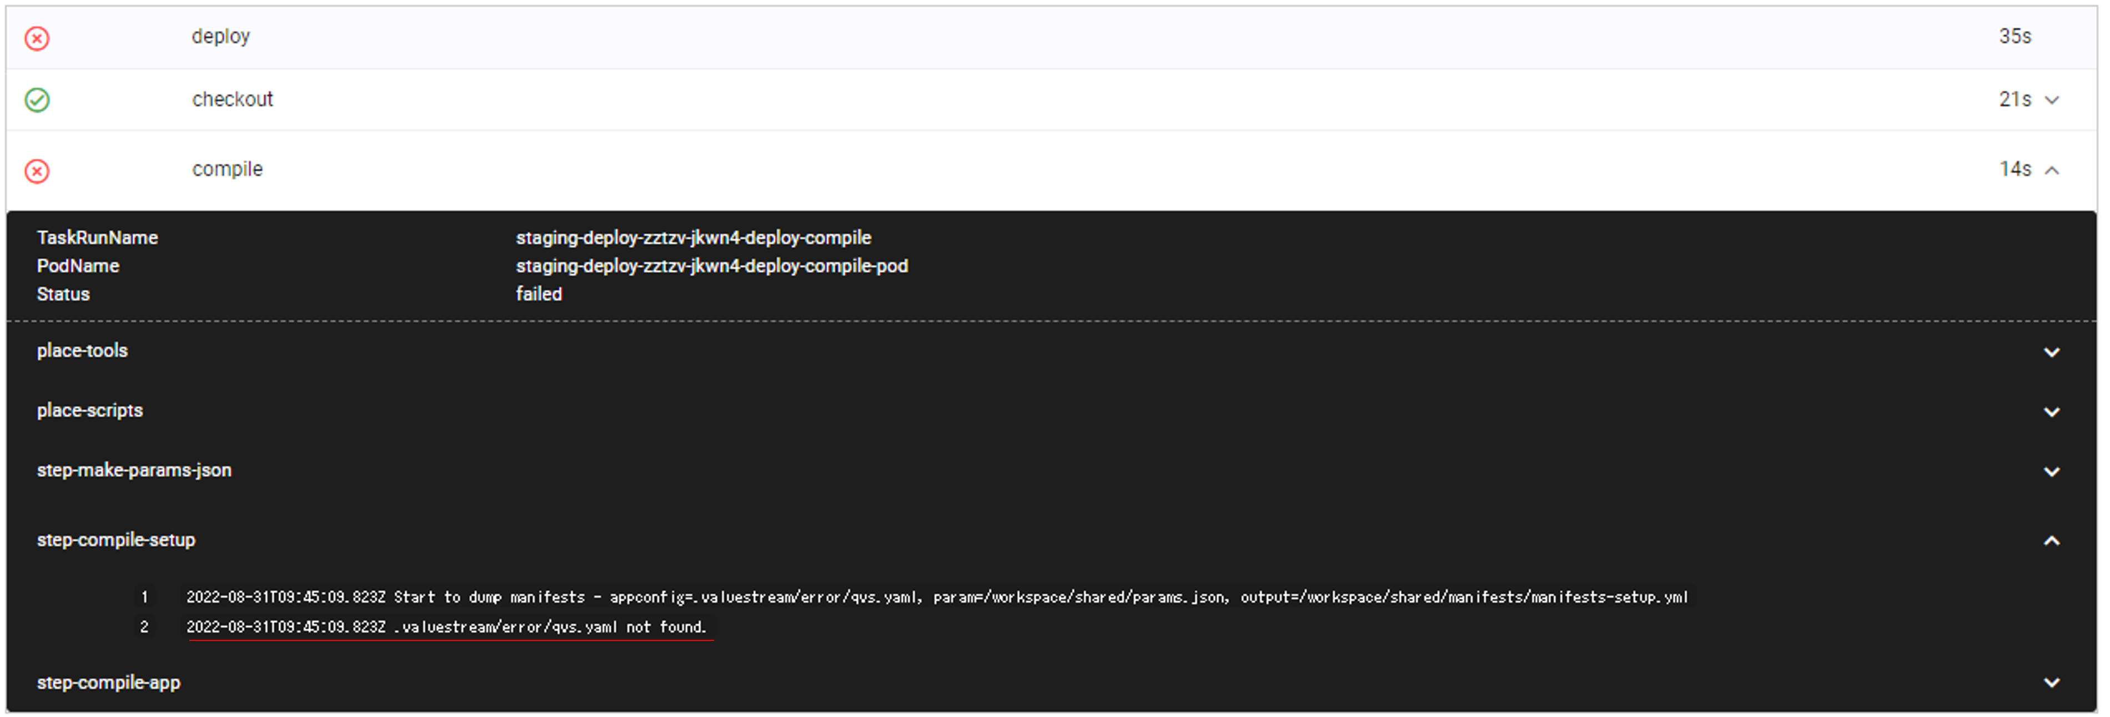2110x717 pixels.
Task: Expand the step-make-params-json chevron
Action: [x=2052, y=472]
